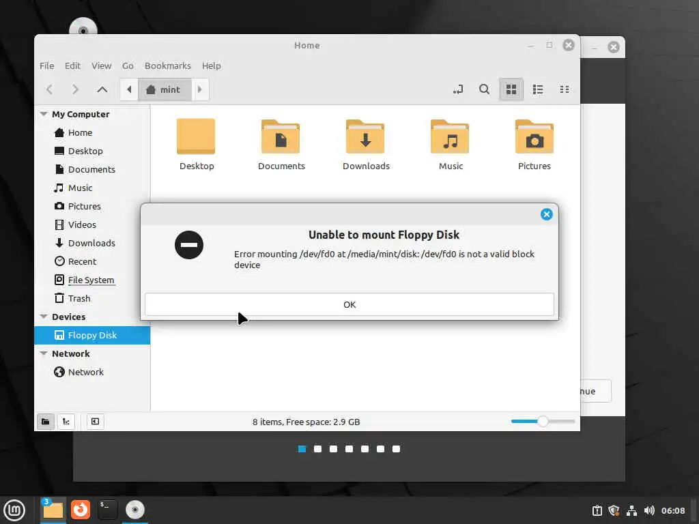This screenshot has height=524, width=699.
Task: Click the file manager taskbar icon
Action: point(53,510)
